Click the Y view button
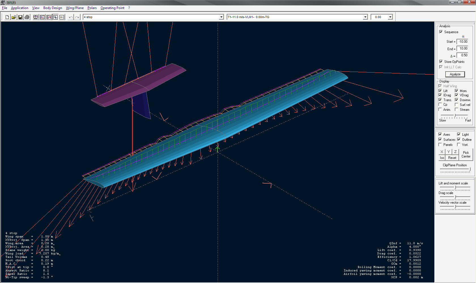This screenshot has height=283, width=476. tap(449, 152)
